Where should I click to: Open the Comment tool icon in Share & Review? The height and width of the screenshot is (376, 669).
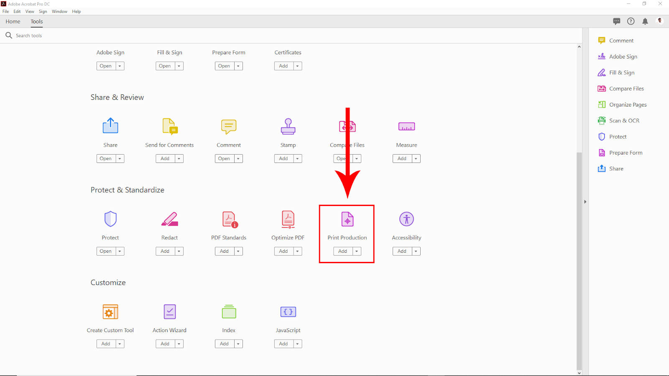(229, 127)
